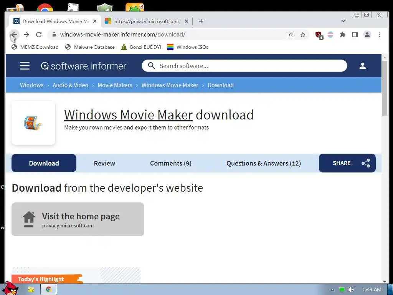Go back using browser back arrow

click(14, 35)
